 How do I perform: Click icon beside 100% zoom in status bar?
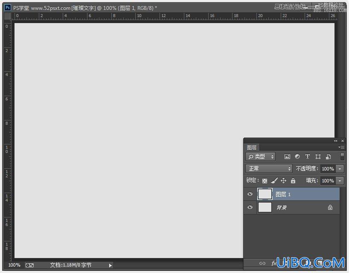[x=29, y=265]
